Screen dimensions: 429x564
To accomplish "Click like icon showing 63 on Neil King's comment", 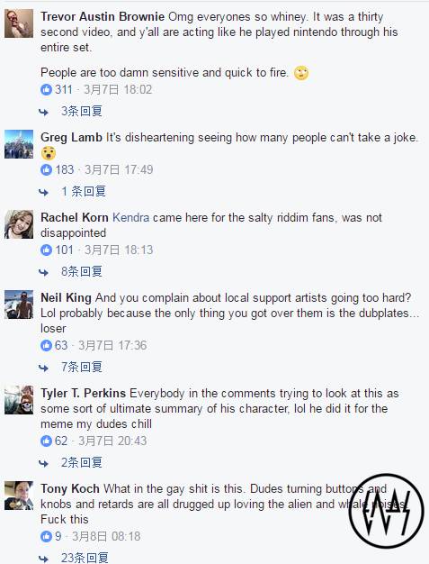I will [46, 345].
